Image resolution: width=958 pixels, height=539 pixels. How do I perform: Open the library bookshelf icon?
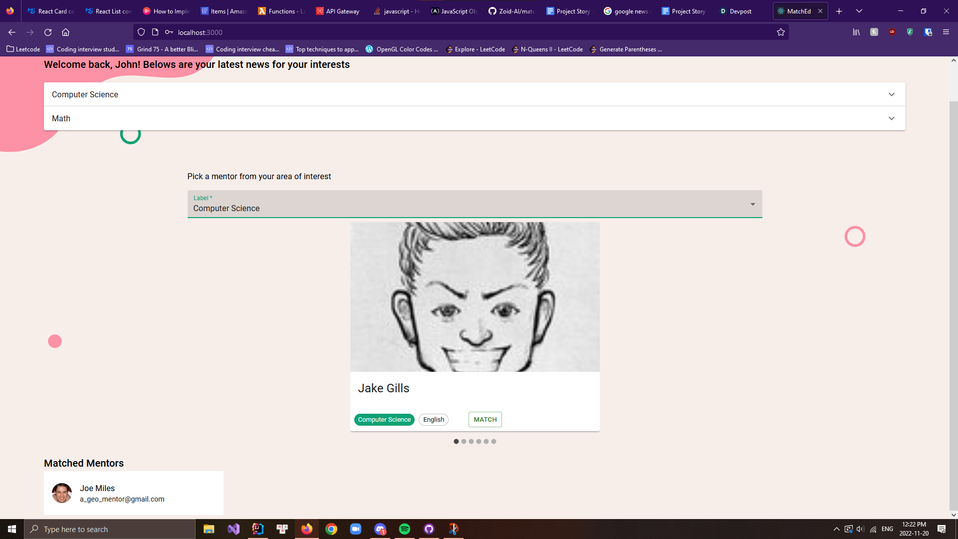(x=856, y=32)
